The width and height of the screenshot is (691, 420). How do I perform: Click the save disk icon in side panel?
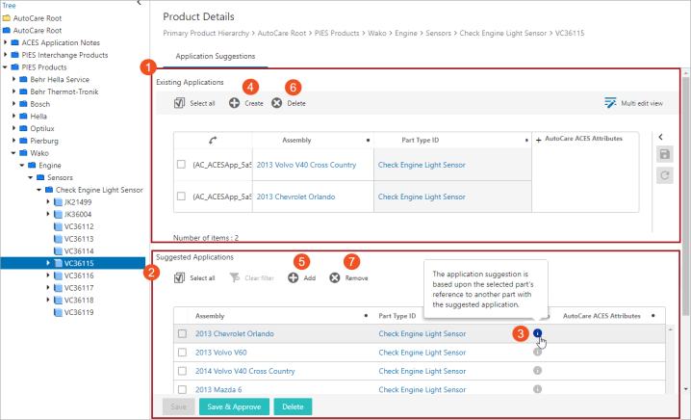(x=665, y=154)
